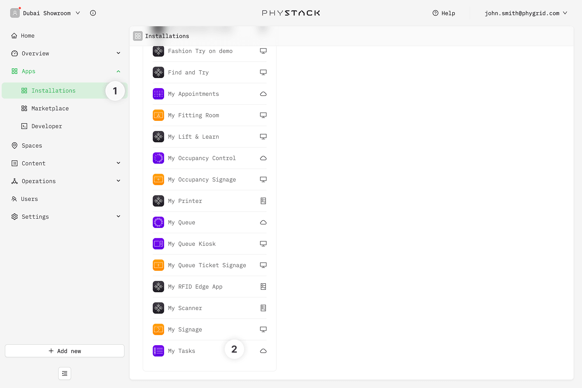
Task: Click the Overview label in the sidebar
Action: pos(36,53)
